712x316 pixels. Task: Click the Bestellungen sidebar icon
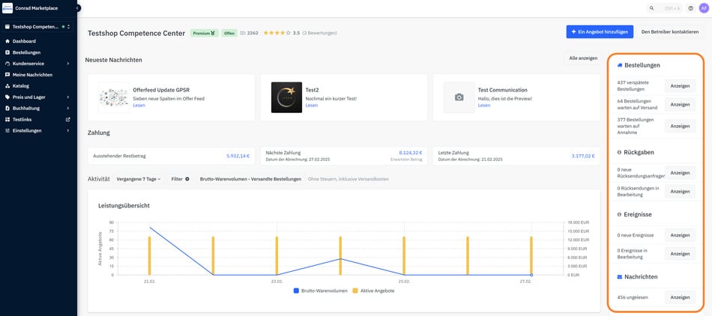click(x=7, y=52)
